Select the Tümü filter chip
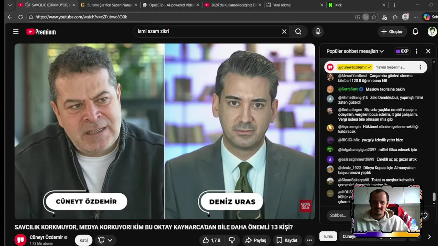Screen dimensions: 438x246 pyautogui.click(x=328, y=236)
